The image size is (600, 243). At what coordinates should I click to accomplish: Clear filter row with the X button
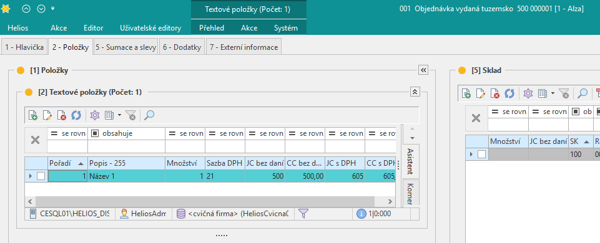point(35,140)
